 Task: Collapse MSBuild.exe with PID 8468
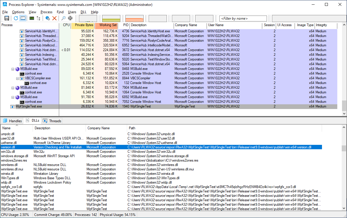13,69
